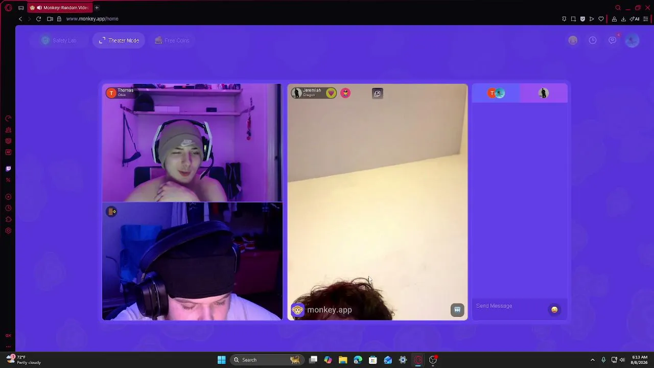Open the Opera GX main menu logo
The image size is (654, 368).
[x=8, y=8]
